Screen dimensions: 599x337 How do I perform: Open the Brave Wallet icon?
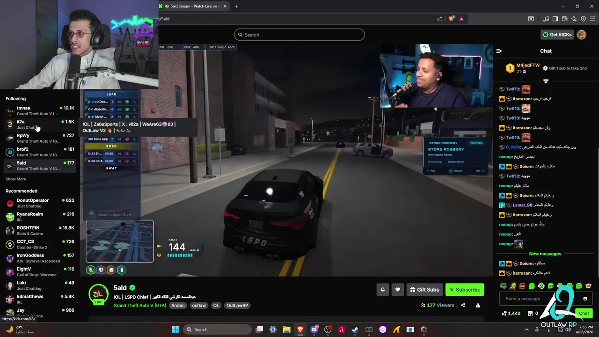click(564, 19)
